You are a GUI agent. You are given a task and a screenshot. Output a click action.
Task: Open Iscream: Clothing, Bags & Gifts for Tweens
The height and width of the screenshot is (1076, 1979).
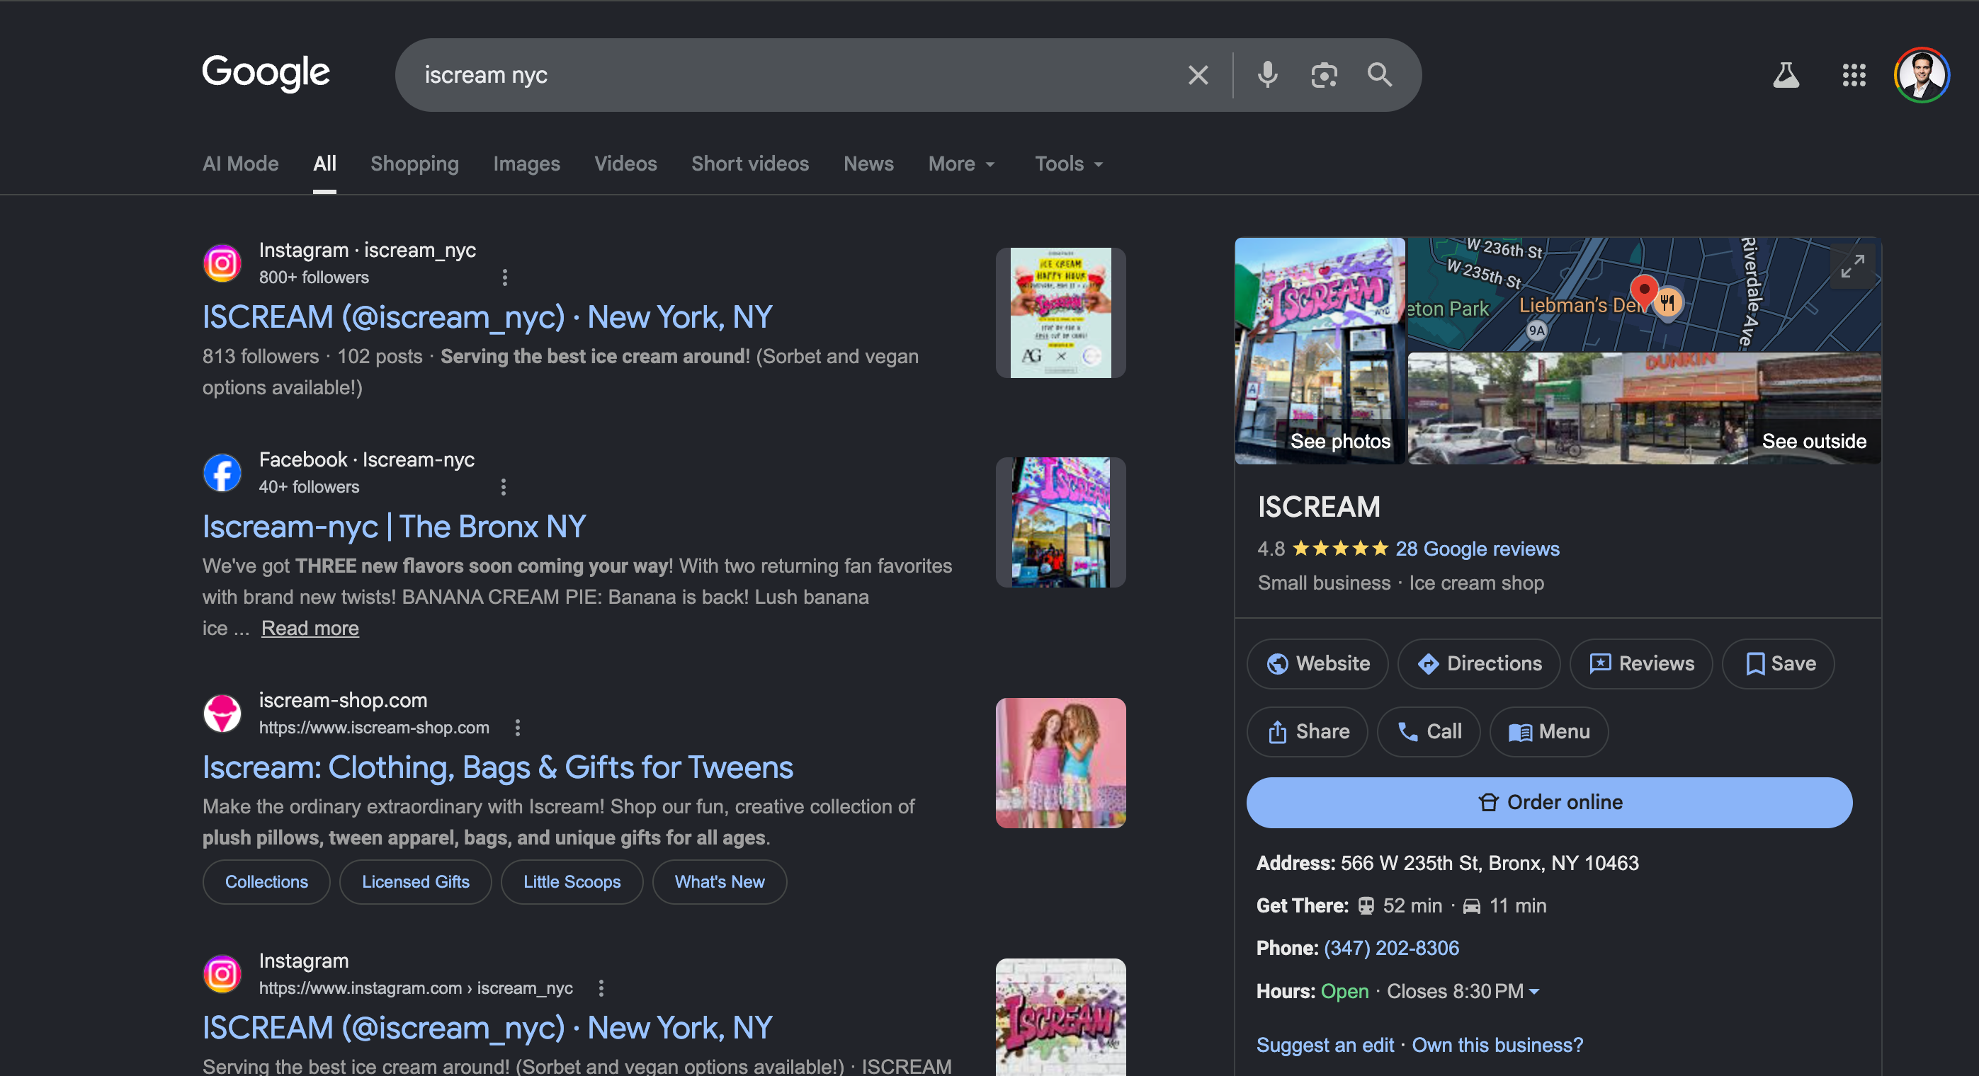(498, 767)
